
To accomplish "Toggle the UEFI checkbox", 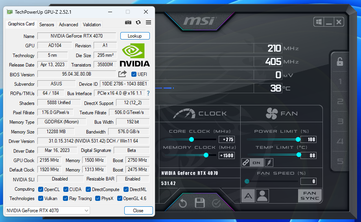I will [134, 74].
